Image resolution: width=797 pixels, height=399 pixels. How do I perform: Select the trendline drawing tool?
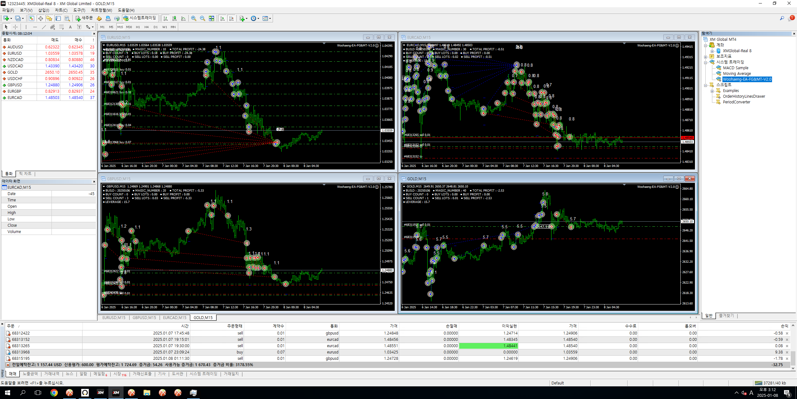(x=44, y=27)
